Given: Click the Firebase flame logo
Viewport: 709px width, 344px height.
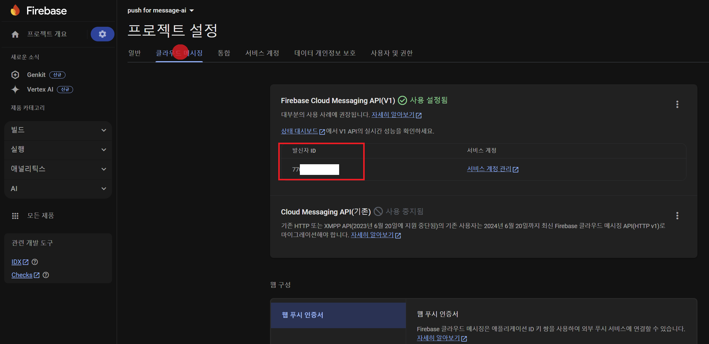Looking at the screenshot, I should [15, 10].
